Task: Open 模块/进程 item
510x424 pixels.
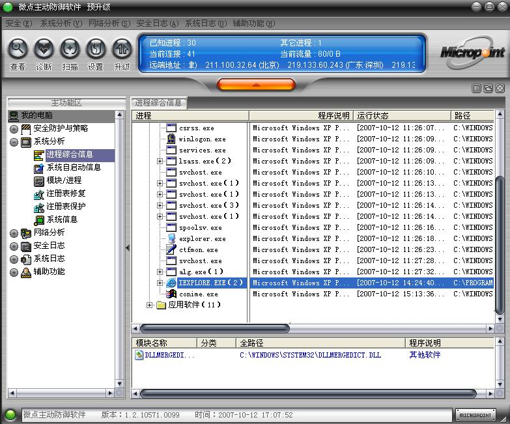Action: click(64, 180)
